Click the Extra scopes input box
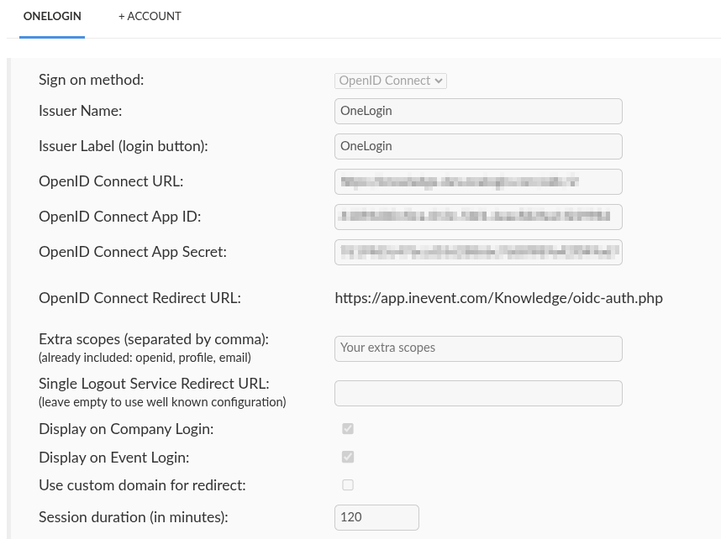Screen dimensions: 721x539 478,348
